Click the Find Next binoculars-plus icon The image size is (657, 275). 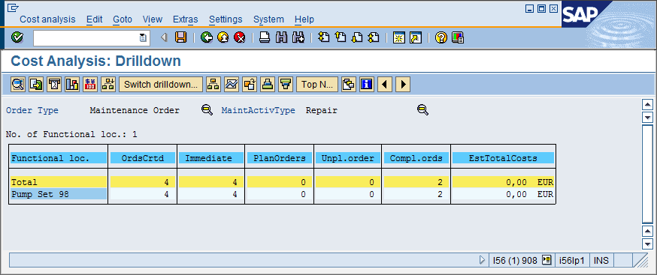pos(298,37)
